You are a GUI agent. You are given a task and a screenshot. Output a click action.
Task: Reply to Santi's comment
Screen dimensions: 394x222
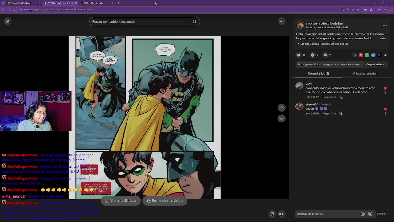(329, 97)
